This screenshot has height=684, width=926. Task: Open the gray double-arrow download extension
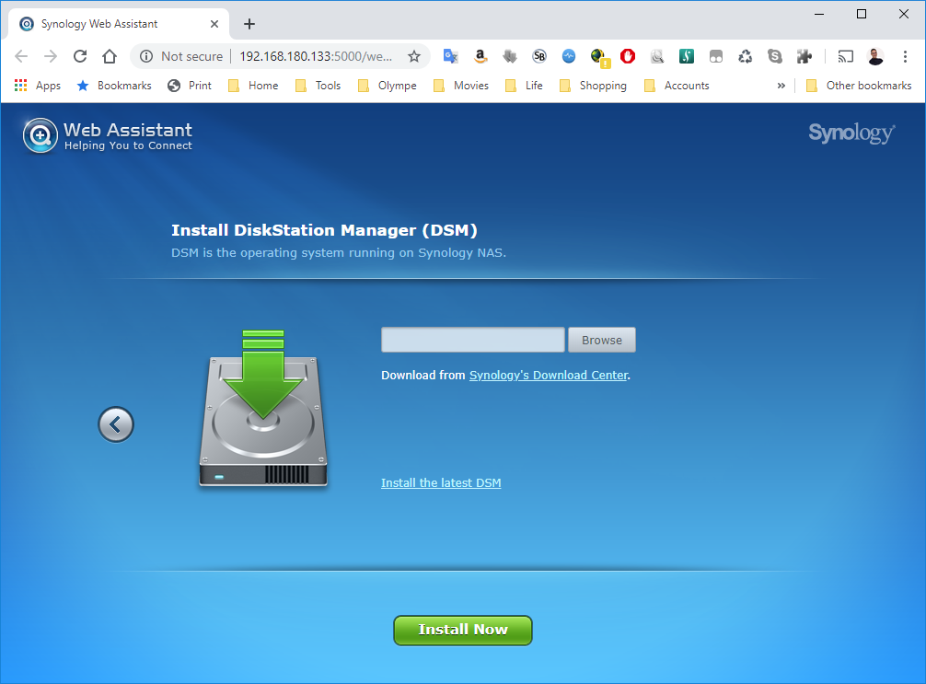(x=510, y=56)
